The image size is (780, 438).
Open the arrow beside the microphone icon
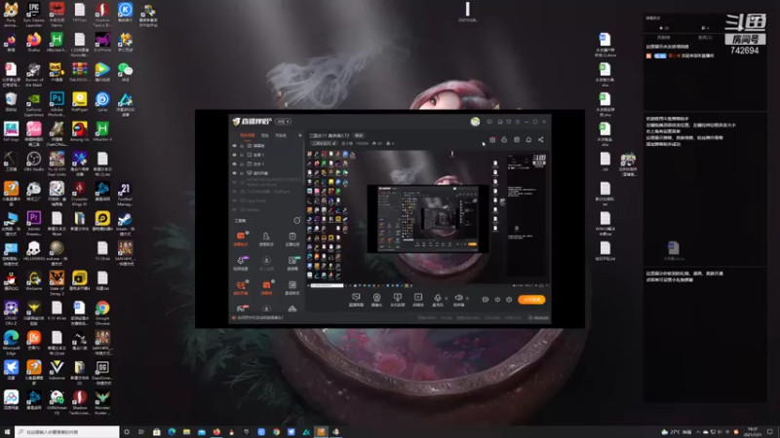point(446,298)
